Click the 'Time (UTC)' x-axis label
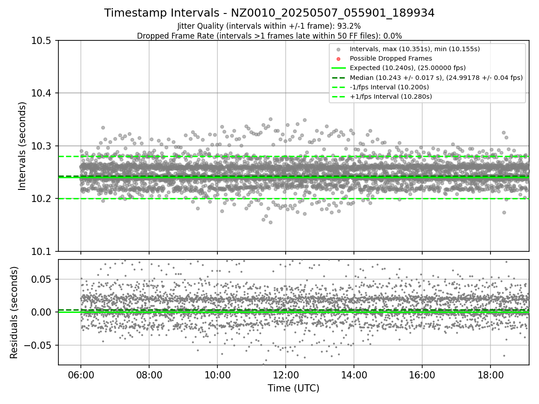The image size is (539, 404). [x=293, y=388]
